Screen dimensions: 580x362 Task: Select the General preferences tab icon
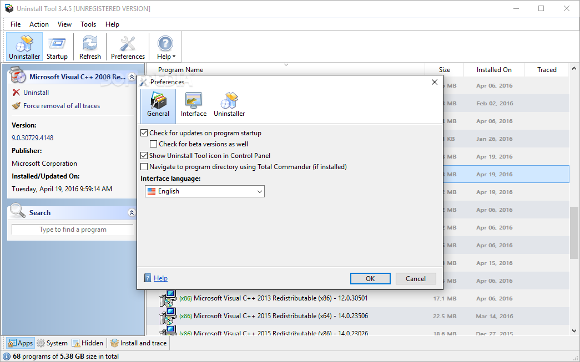coord(158,100)
